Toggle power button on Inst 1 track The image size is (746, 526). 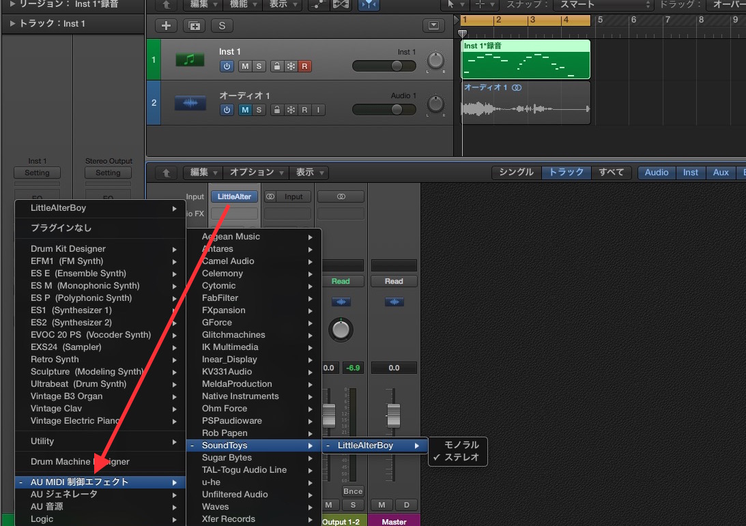coord(227,66)
